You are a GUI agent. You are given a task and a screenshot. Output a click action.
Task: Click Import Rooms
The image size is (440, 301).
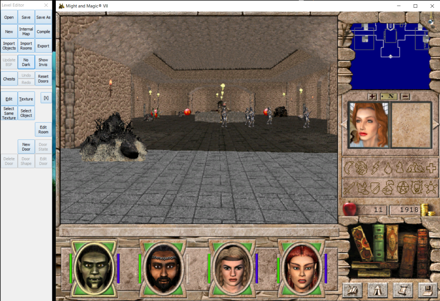(x=26, y=46)
